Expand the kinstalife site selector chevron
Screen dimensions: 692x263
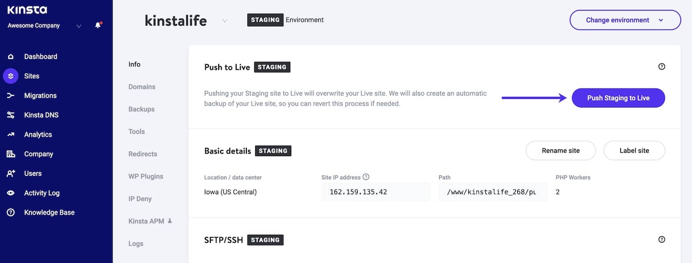click(x=225, y=21)
